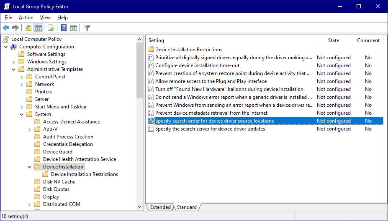Screen dimensions: 388x221
Task: Click policy icon beside Prevent device metadata retrieval
Action: pyautogui.click(x=151, y=113)
